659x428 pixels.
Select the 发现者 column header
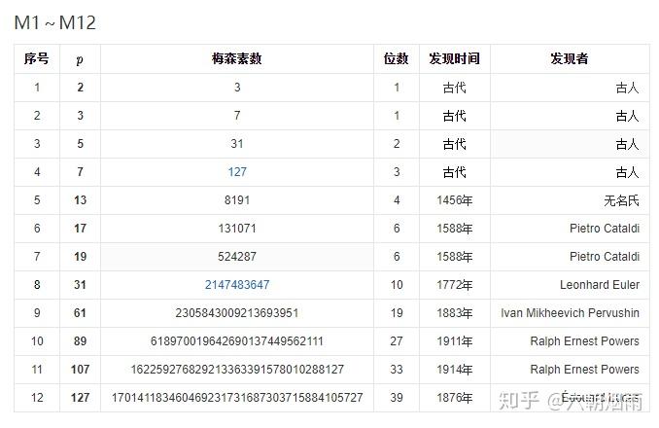(x=569, y=58)
